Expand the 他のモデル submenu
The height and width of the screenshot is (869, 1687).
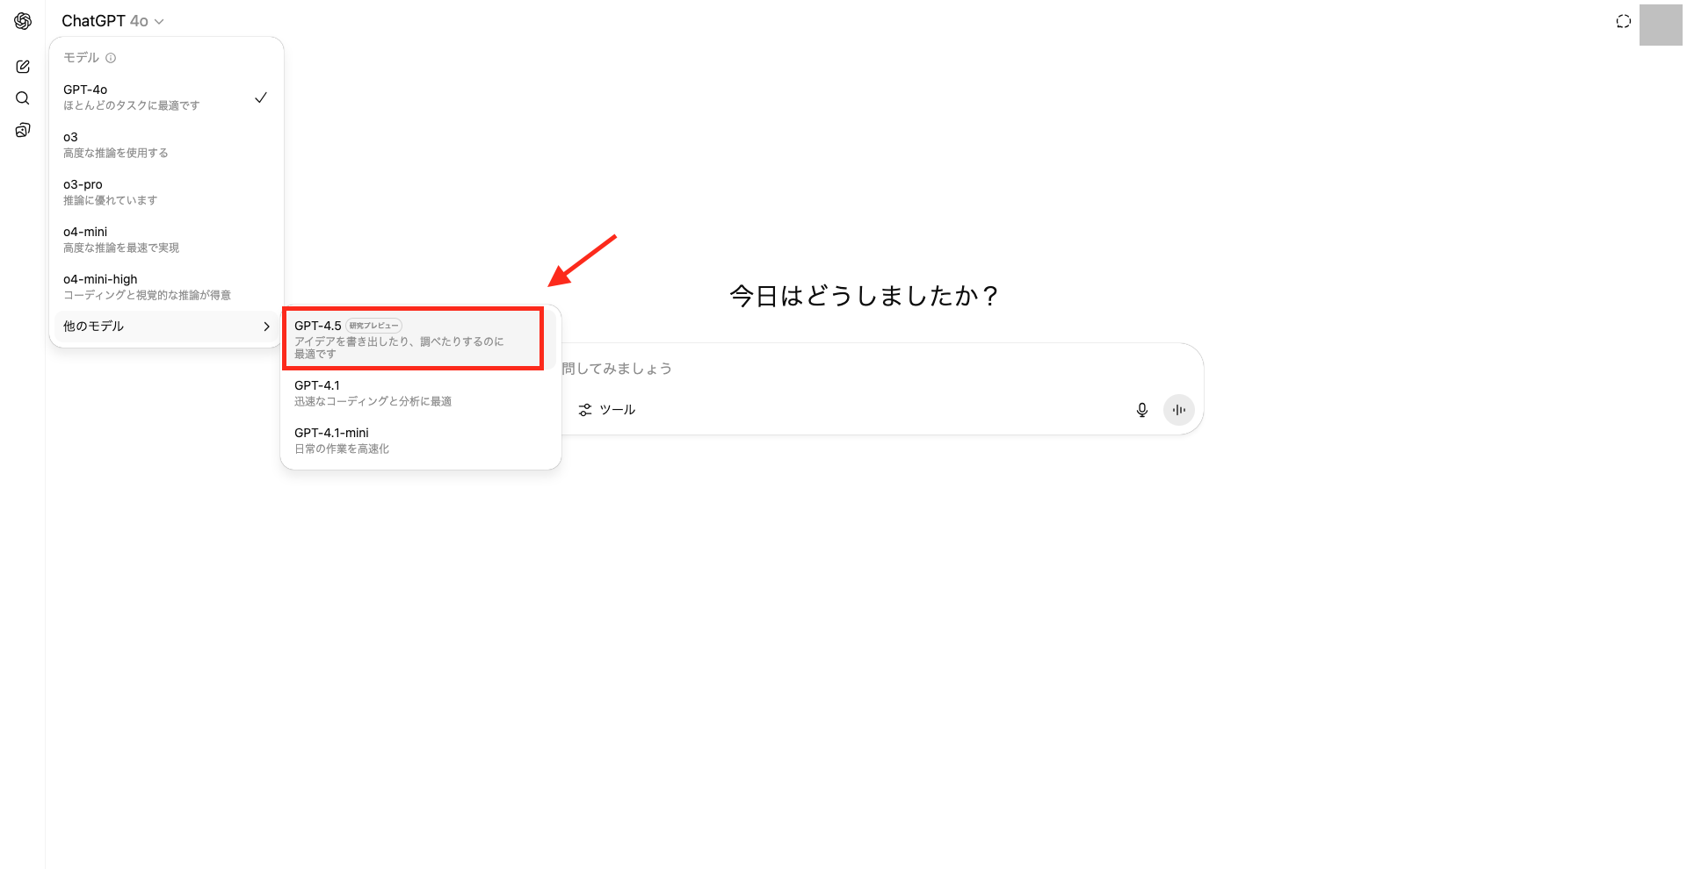pos(165,327)
